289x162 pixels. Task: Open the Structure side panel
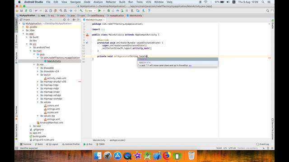click(16, 42)
